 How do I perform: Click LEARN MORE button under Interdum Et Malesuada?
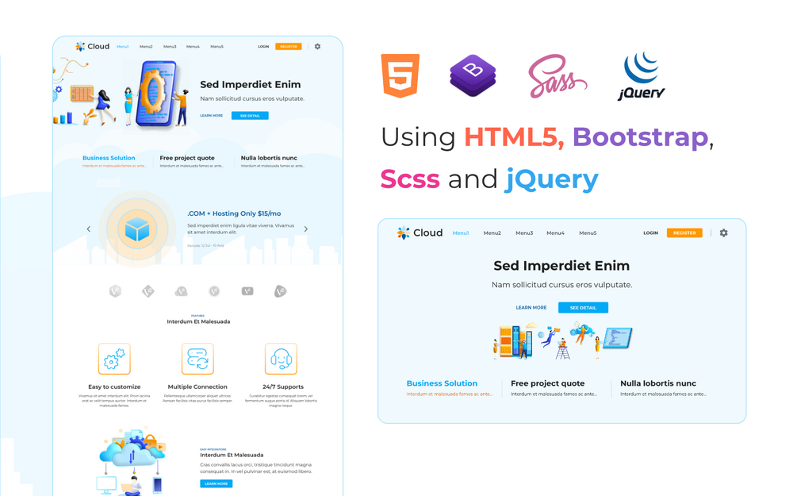(x=216, y=484)
